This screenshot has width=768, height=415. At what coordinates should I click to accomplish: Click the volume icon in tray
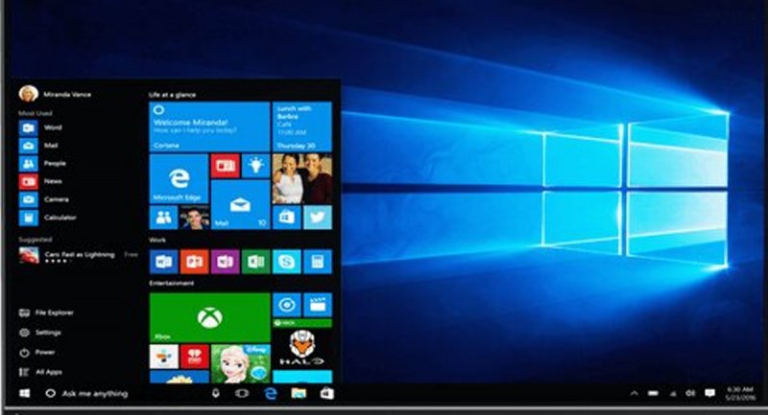pyautogui.click(x=690, y=394)
